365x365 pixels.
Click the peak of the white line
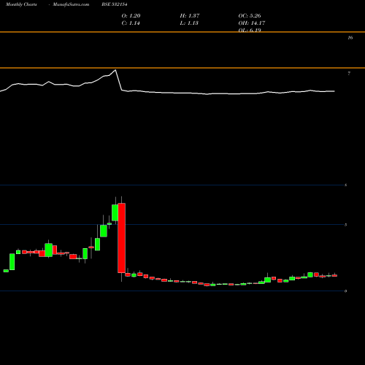point(115,70)
